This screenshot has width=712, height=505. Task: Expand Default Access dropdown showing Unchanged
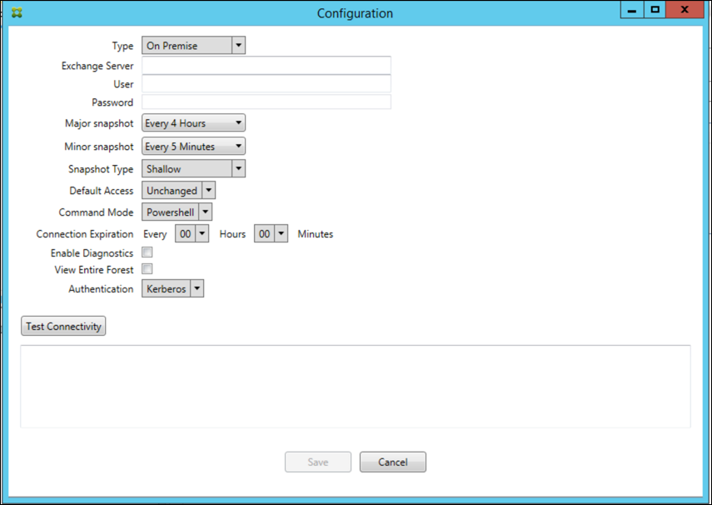click(x=178, y=191)
